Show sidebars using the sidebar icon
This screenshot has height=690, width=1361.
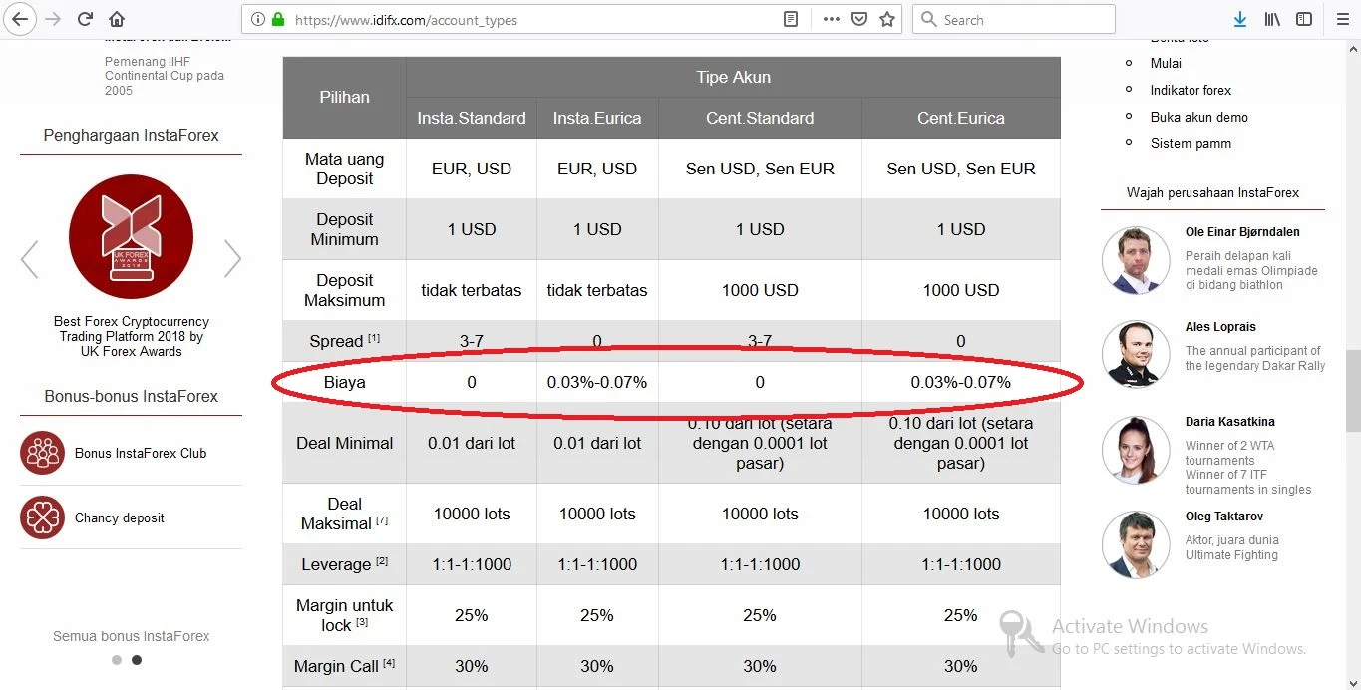(x=1303, y=19)
